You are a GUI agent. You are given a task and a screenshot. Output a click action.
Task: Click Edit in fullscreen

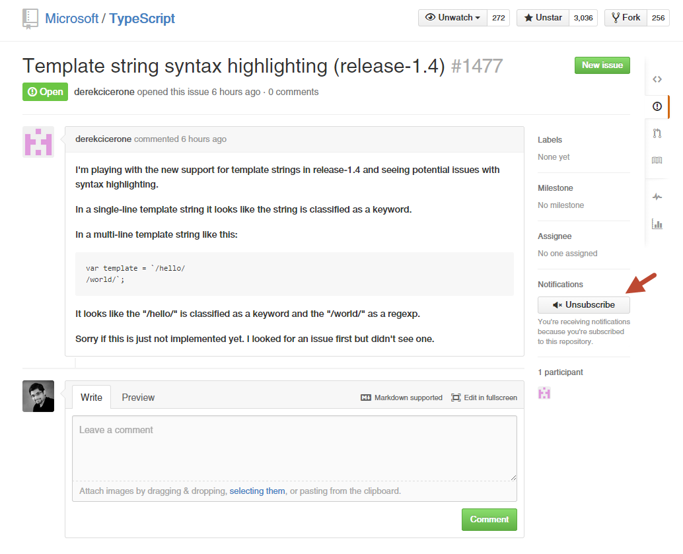[x=484, y=398]
